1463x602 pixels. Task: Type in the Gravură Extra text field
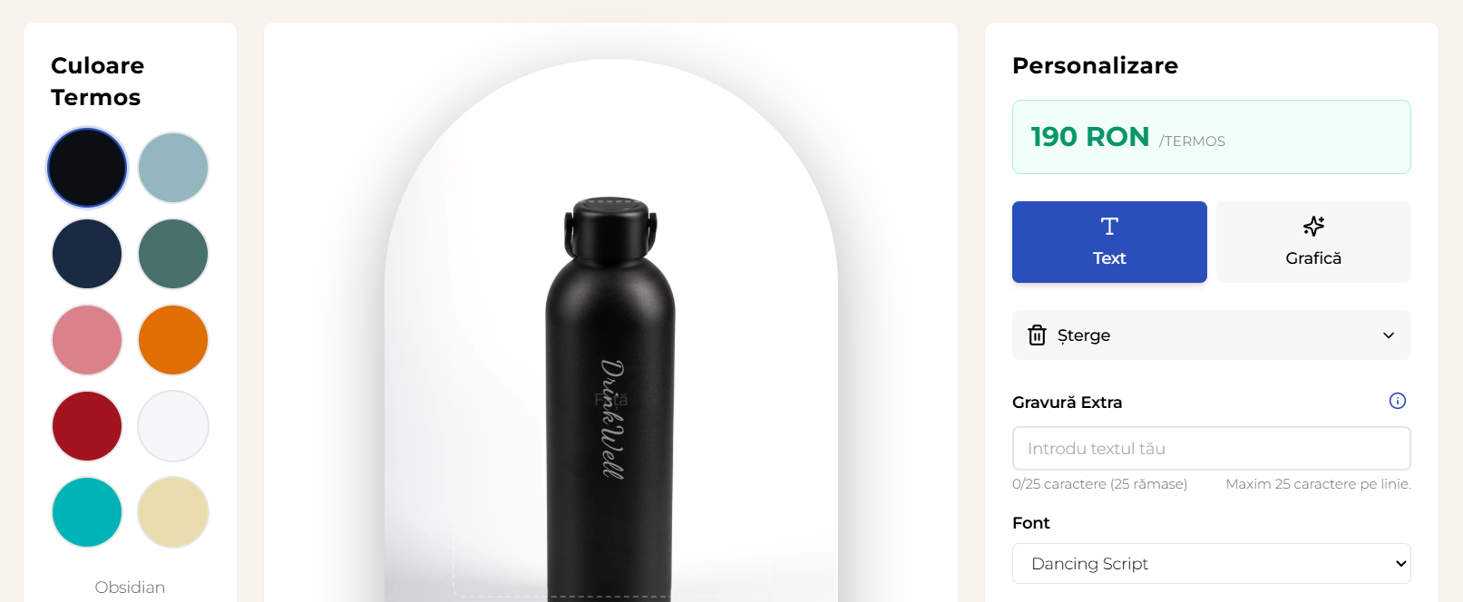(x=1211, y=449)
